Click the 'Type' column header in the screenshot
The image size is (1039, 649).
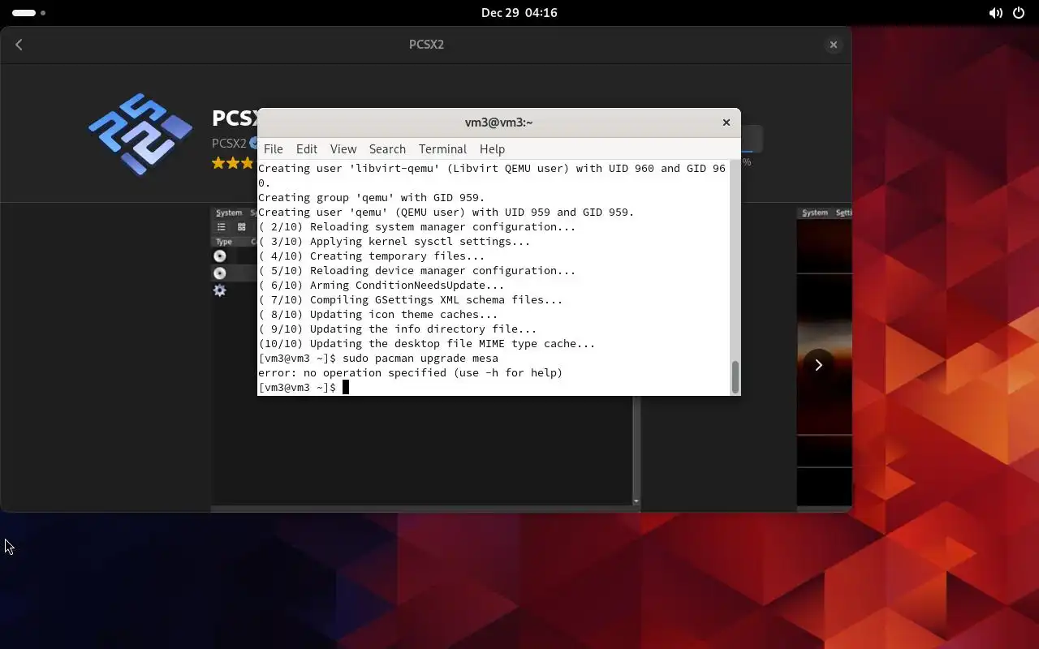224,242
